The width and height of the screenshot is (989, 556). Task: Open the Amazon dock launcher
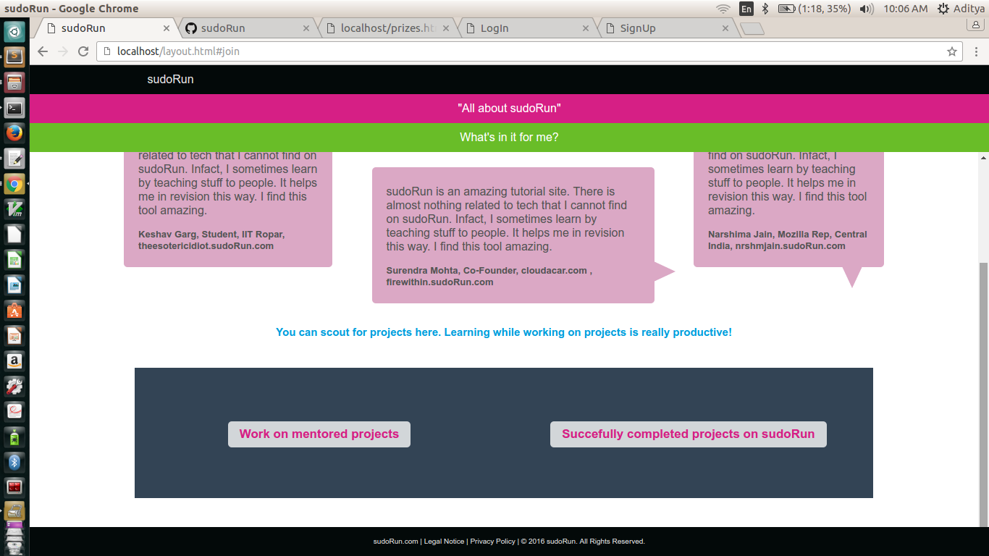tap(14, 361)
